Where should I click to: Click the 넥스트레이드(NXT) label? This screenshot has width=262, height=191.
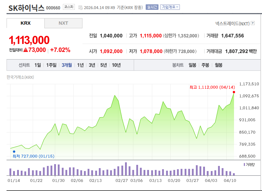pos(233,24)
